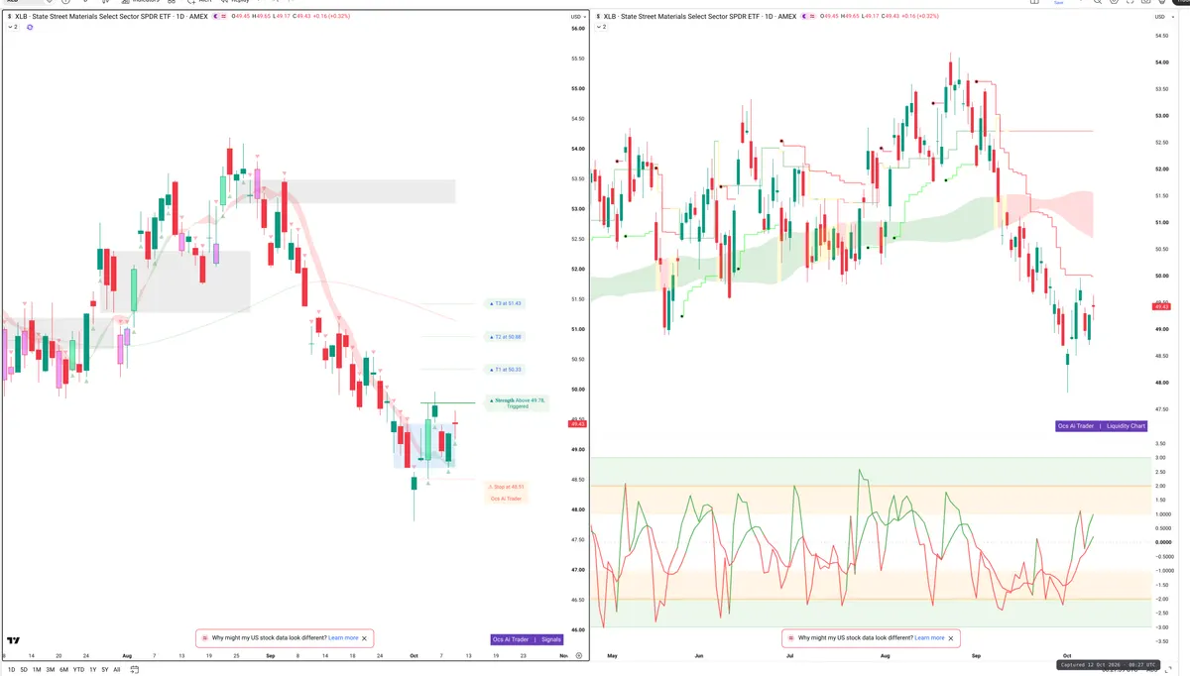
Task: Click the moon session icon in left chart title
Action: click(x=215, y=17)
